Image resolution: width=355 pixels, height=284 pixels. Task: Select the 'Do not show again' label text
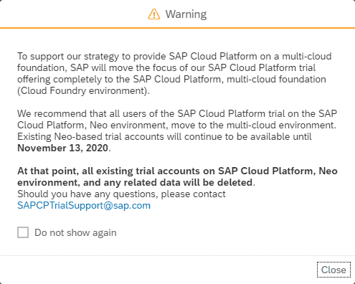point(75,232)
